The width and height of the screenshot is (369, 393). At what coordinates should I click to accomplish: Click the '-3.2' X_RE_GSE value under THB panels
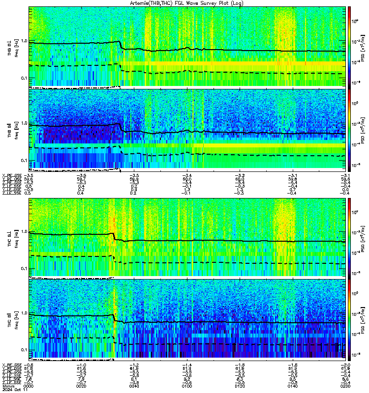[240, 175]
